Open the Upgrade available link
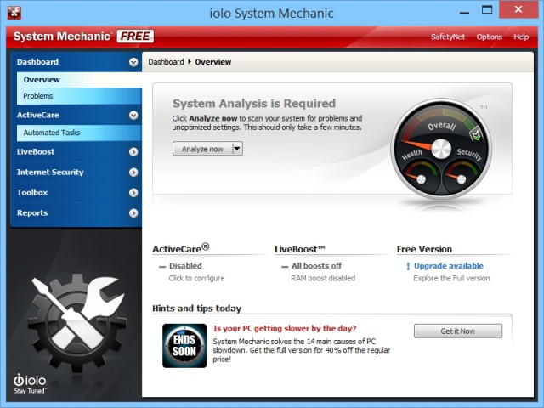 [x=449, y=266]
